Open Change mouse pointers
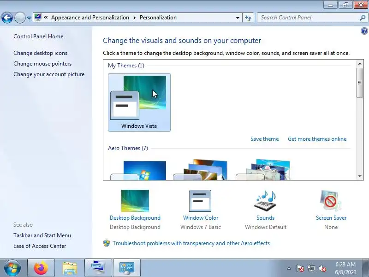369x277 pixels. coord(42,64)
